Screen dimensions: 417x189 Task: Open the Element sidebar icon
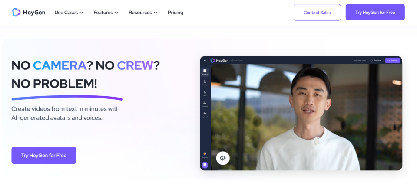coord(205,104)
